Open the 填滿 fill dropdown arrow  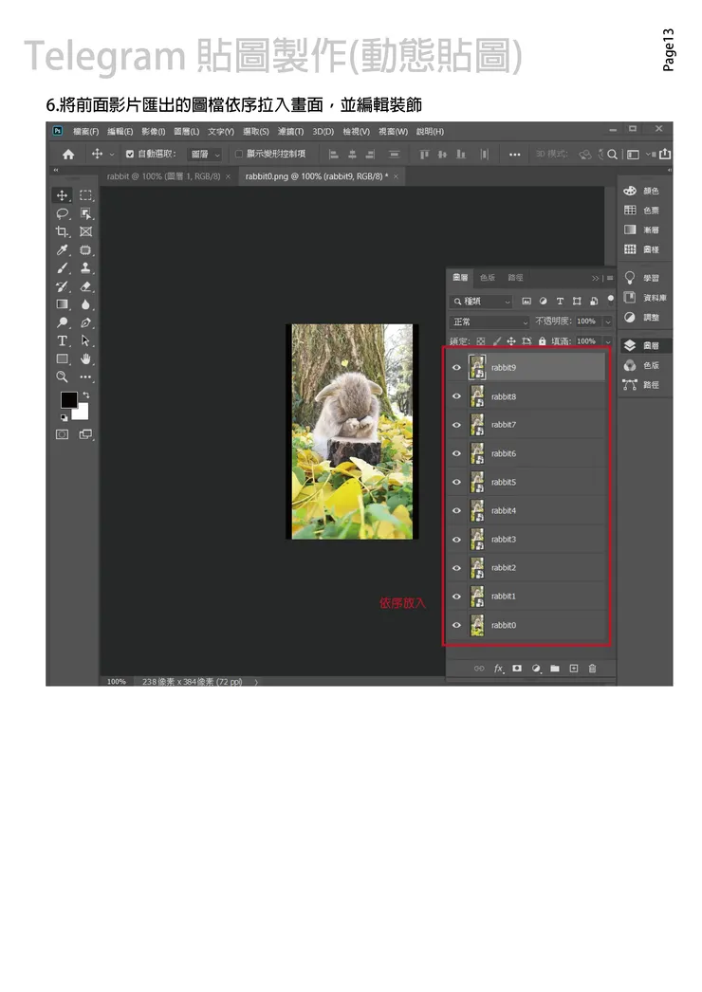[608, 341]
